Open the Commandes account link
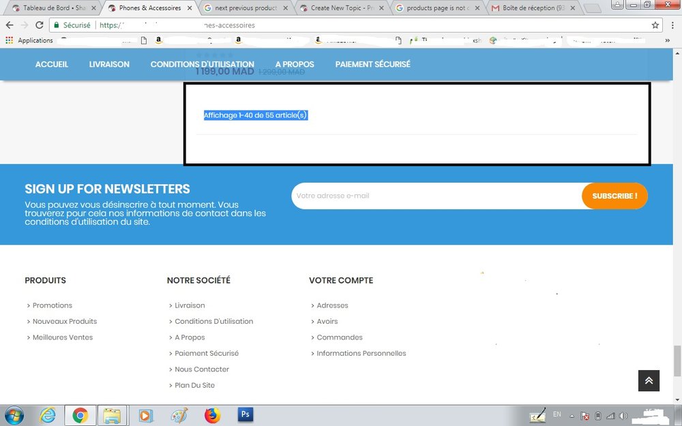This screenshot has height=426, width=682. [339, 337]
